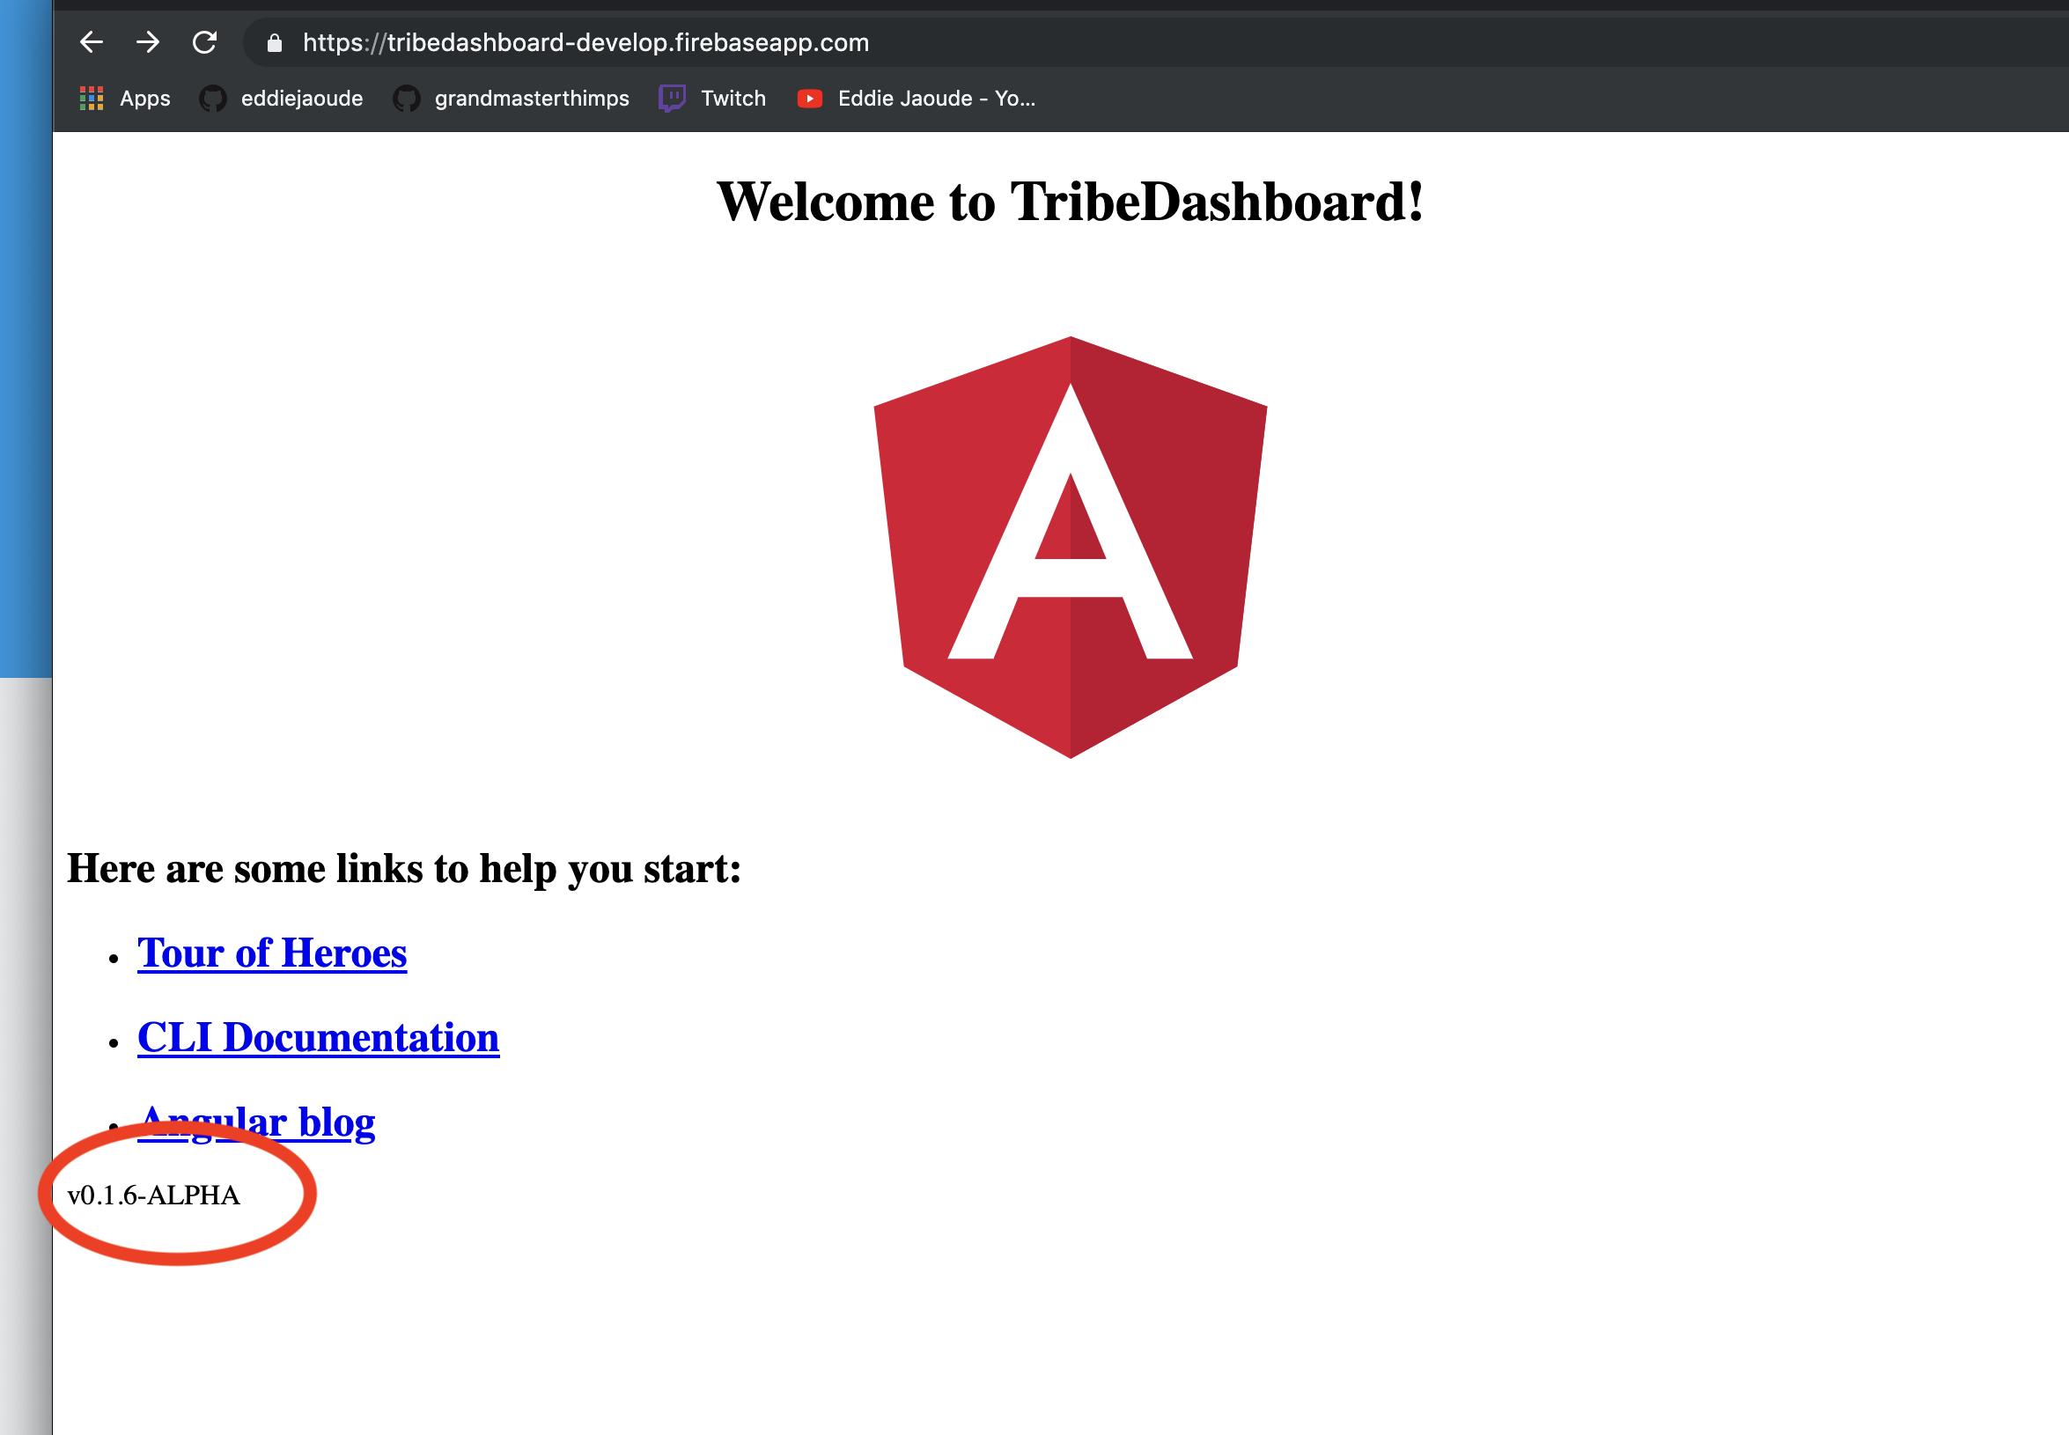Click the YouTube icon for Eddie Jaoude

point(809,98)
